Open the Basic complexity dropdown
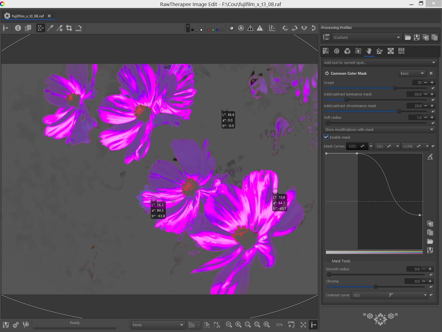Screen dimensions: 442x332 point(412,73)
